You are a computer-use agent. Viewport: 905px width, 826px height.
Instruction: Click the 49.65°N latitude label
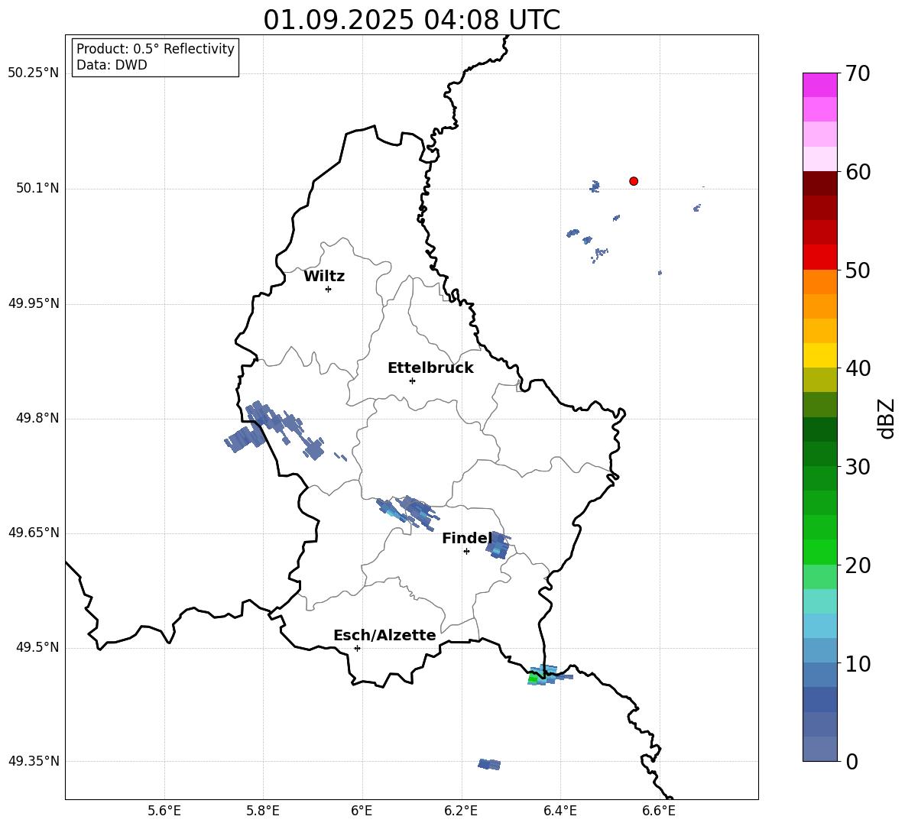[34, 532]
